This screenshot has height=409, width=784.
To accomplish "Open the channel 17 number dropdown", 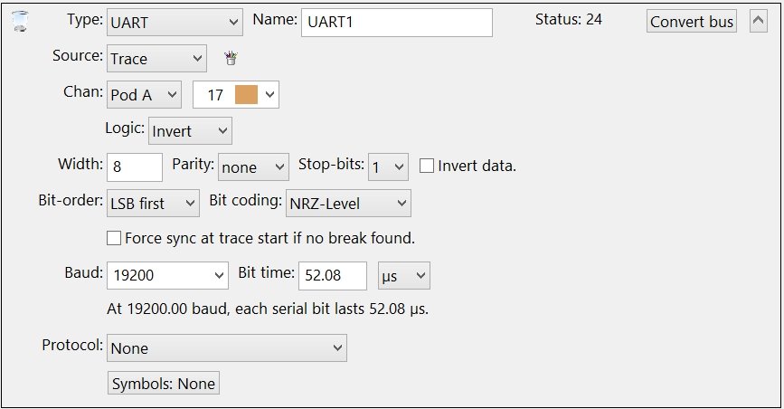I will 235,95.
